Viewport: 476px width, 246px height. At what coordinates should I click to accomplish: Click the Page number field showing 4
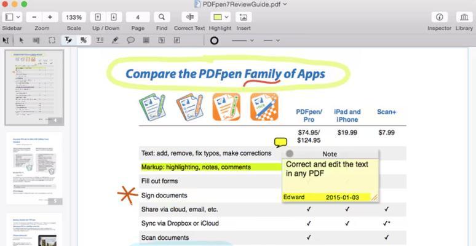point(138,17)
